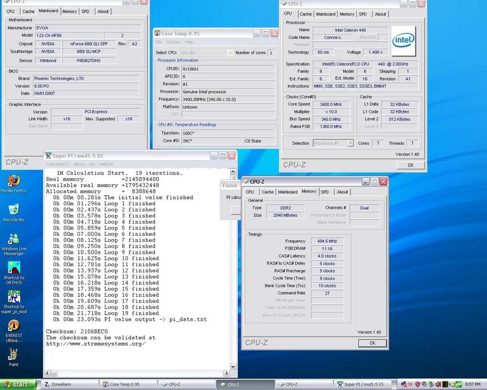Screen dimensions: 487x390
Task: Switch to CPU tab in Mainboard CPU-Z window
Action: [10, 11]
